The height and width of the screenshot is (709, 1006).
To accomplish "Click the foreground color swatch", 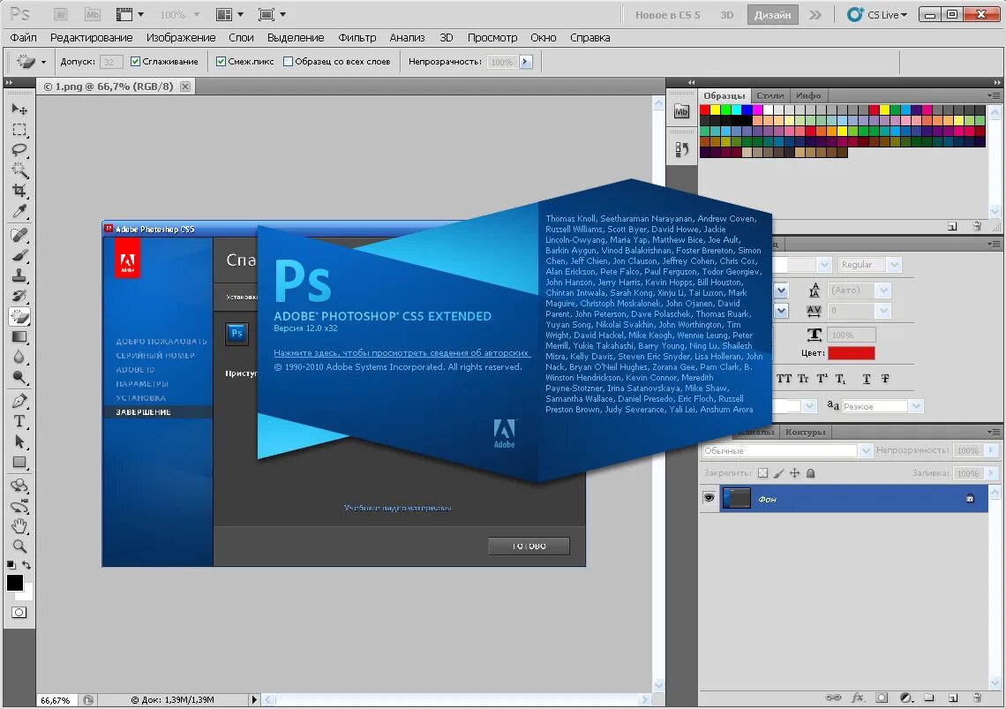I will point(14,582).
